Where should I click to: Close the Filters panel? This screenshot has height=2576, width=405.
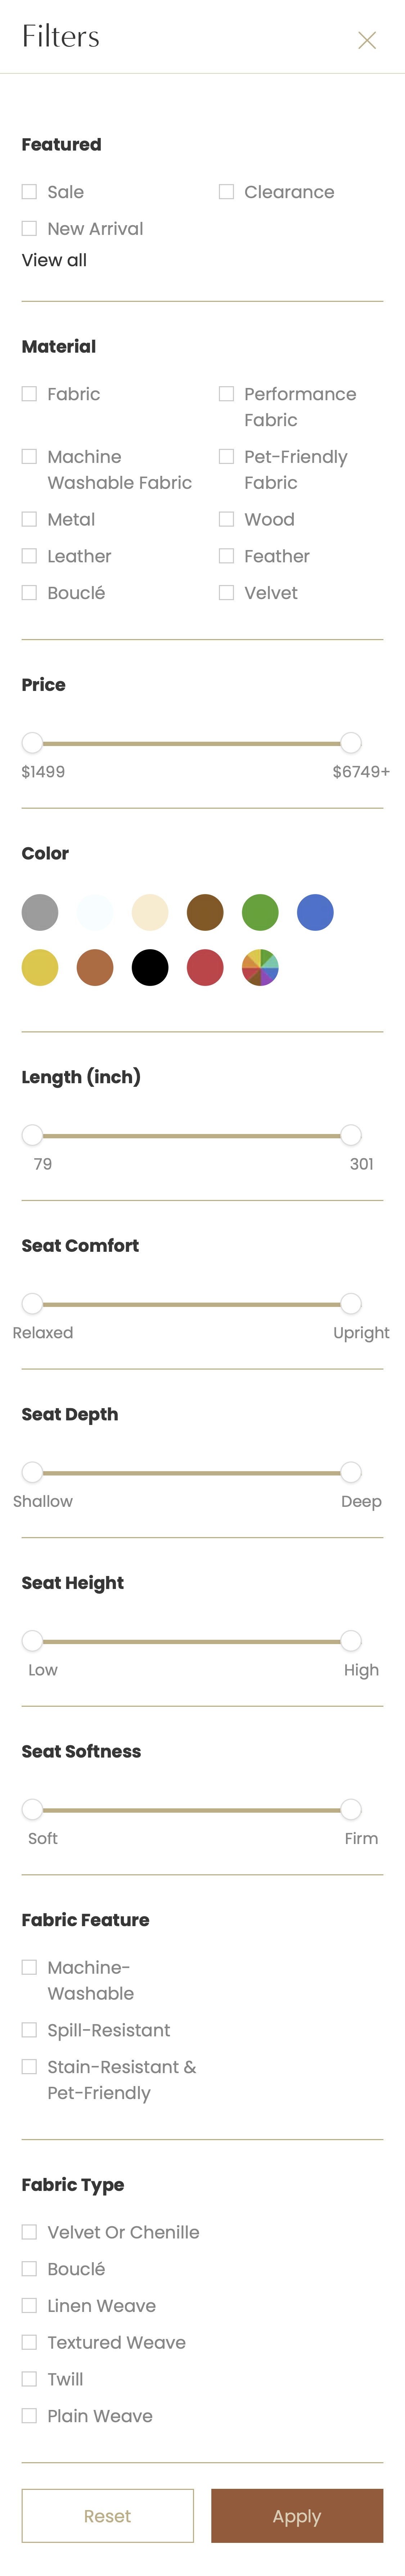click(x=367, y=40)
